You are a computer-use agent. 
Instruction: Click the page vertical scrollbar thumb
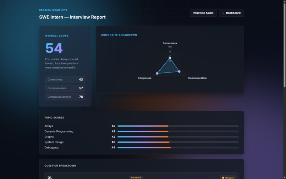tap(284, 45)
